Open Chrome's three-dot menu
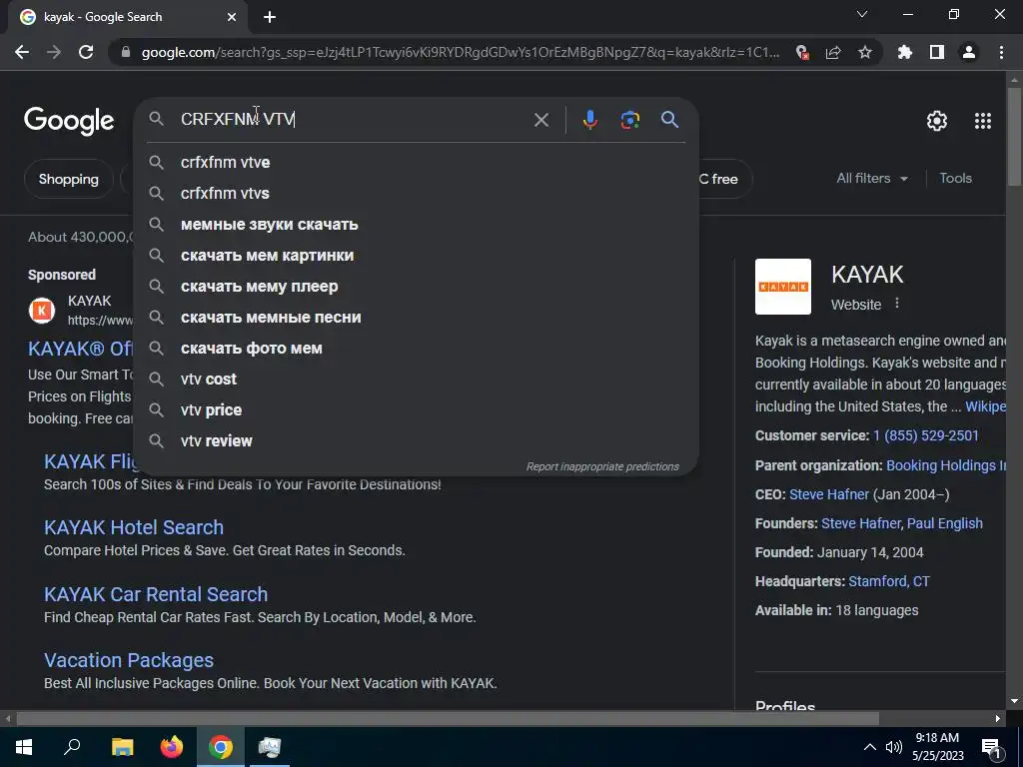The image size is (1023, 767). pos(1001,52)
